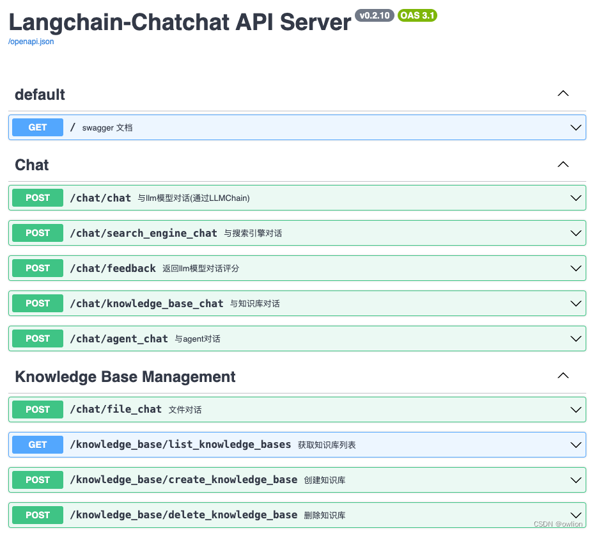Screen dimensions: 592x533
Task: Click the /chat/feedback endpoint path
Action: click(113, 268)
